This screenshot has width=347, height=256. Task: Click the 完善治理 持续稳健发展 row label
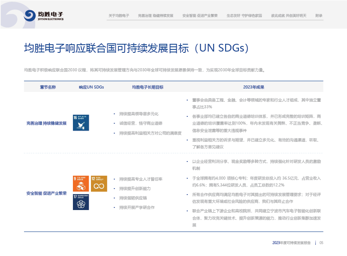(46, 123)
